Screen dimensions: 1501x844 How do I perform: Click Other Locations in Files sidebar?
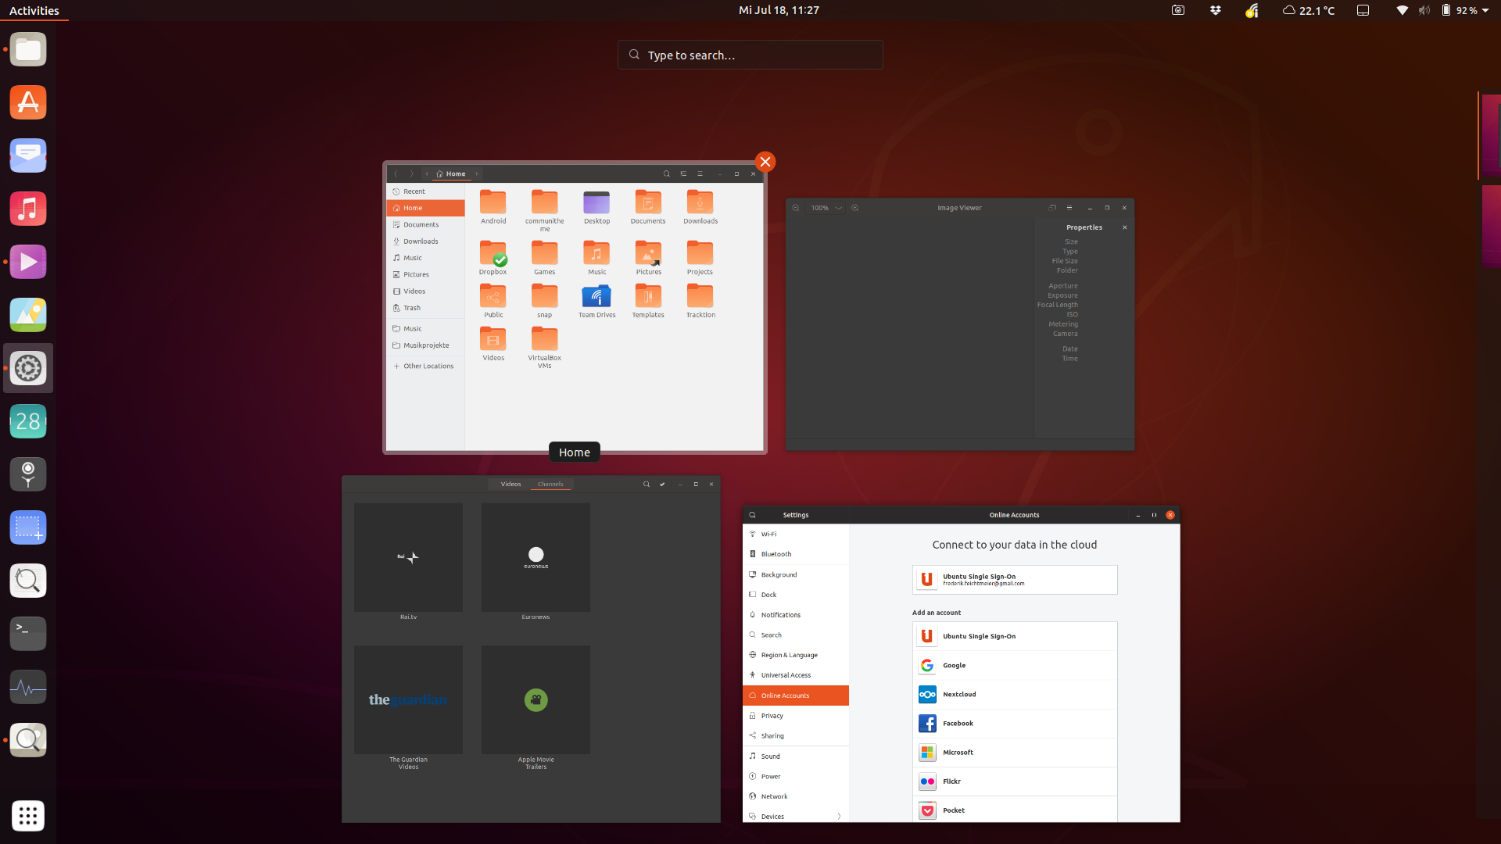click(428, 366)
